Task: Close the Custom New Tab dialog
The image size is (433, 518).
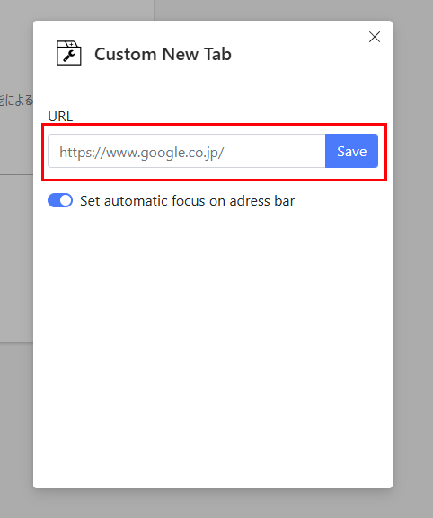Action: 375,37
